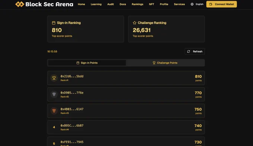Image resolution: width=253 pixels, height=146 pixels.
Task: Switch to the Sign-in Points tab
Action: [x=87, y=63]
